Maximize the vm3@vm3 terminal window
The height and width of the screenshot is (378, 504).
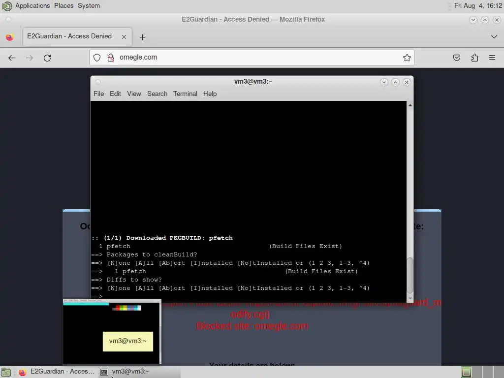395,82
